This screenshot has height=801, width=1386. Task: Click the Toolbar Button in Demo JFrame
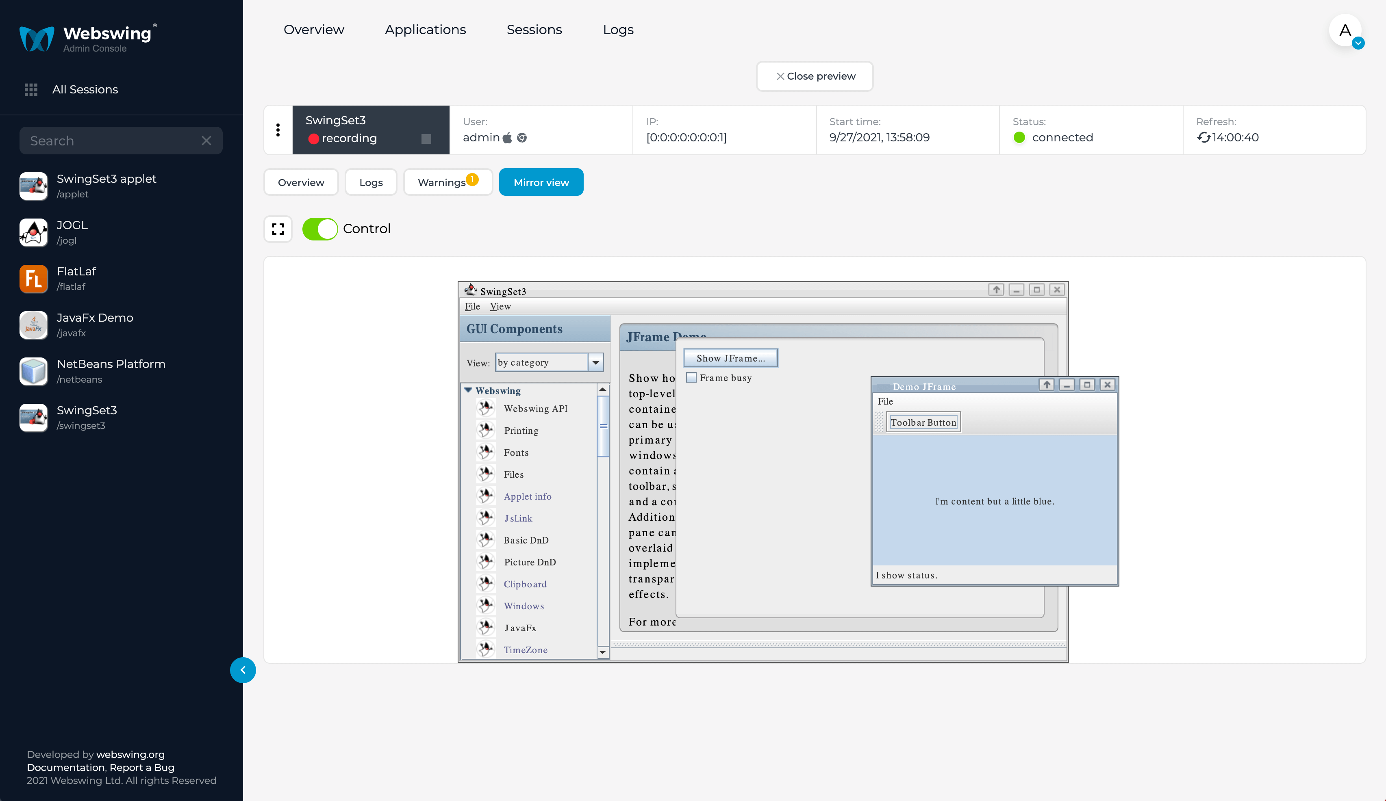(x=923, y=422)
